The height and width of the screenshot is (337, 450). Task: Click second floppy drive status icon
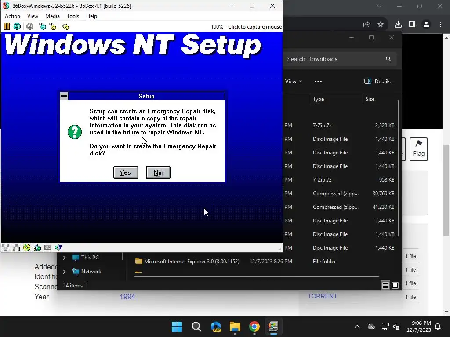pos(16,247)
